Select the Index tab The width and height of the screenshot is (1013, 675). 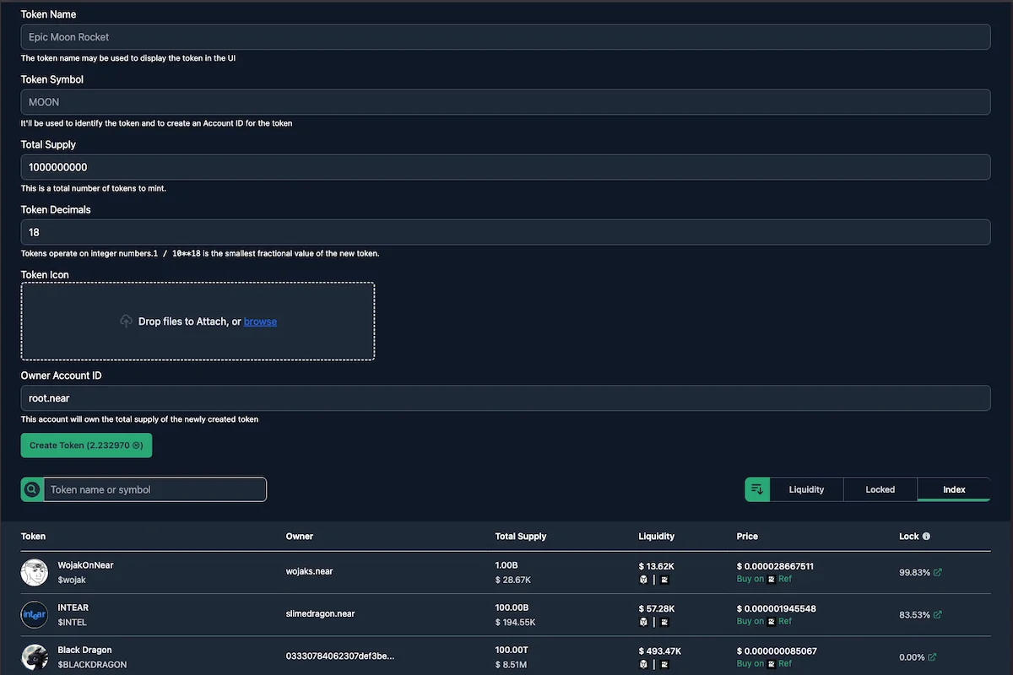click(x=954, y=489)
